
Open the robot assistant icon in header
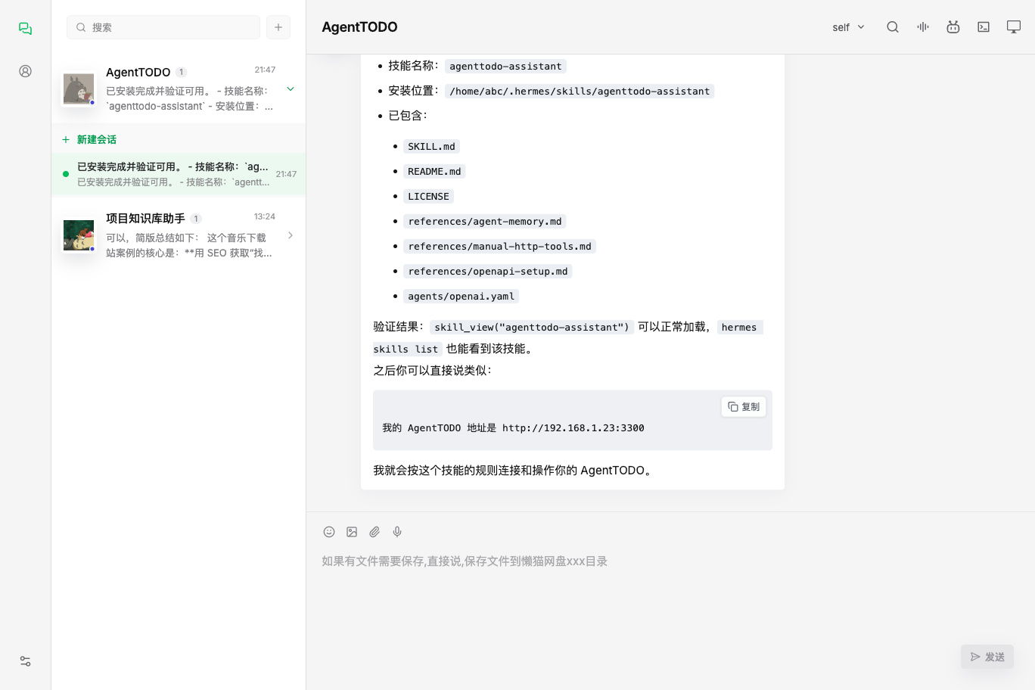pyautogui.click(x=953, y=27)
